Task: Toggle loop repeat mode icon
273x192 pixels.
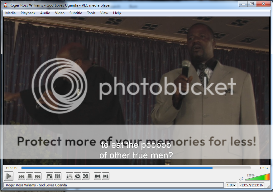Action: [78, 176]
